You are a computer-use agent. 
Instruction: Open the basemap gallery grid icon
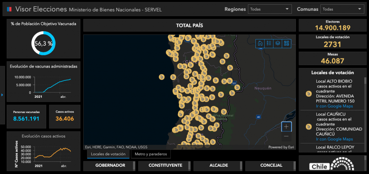286,43
